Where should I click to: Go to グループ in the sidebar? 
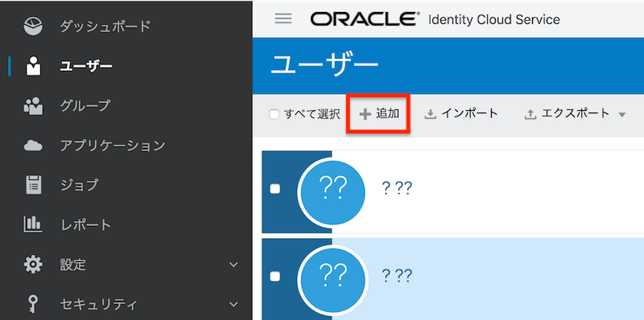pos(85,105)
